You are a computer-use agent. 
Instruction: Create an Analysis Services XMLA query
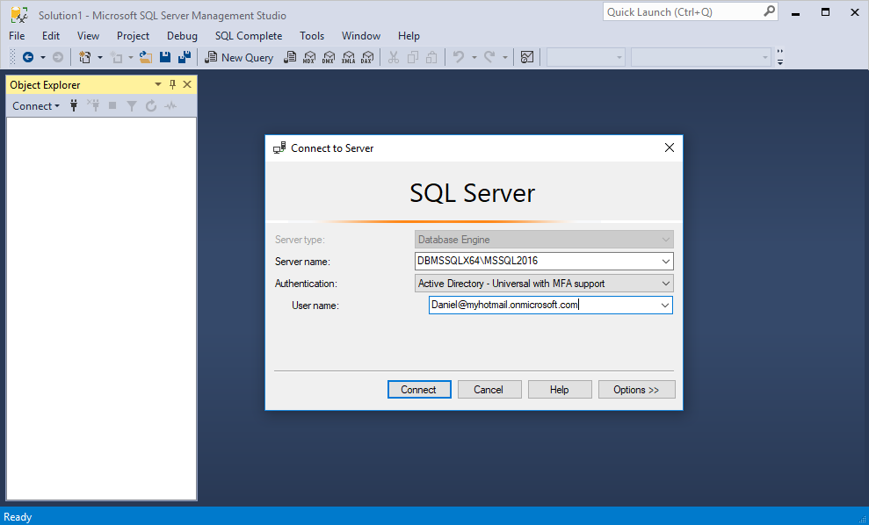click(x=348, y=57)
